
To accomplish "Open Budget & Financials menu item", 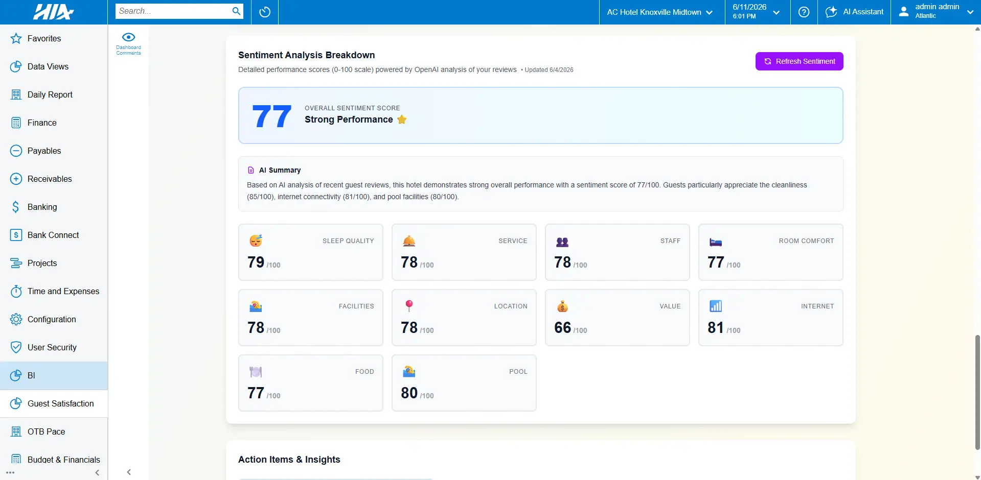I will click(x=54, y=460).
